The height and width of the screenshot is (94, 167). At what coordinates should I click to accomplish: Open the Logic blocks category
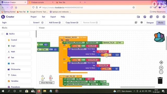coord(19,46)
